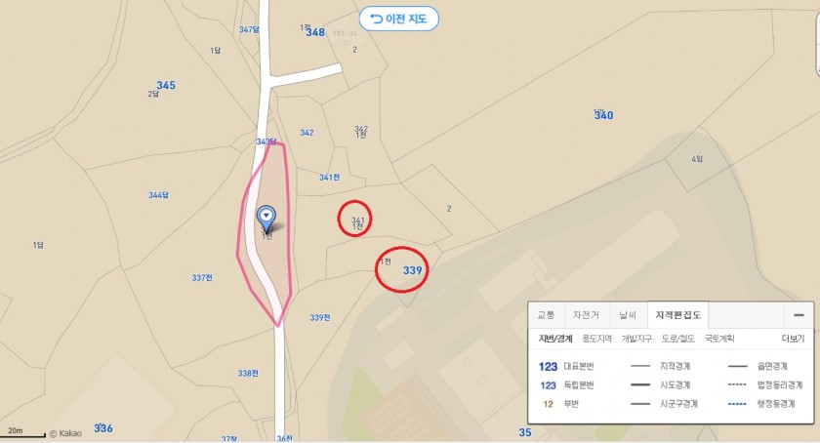Collapse the panel with the minus icon
Image resolution: width=820 pixels, height=443 pixels.
point(799,315)
